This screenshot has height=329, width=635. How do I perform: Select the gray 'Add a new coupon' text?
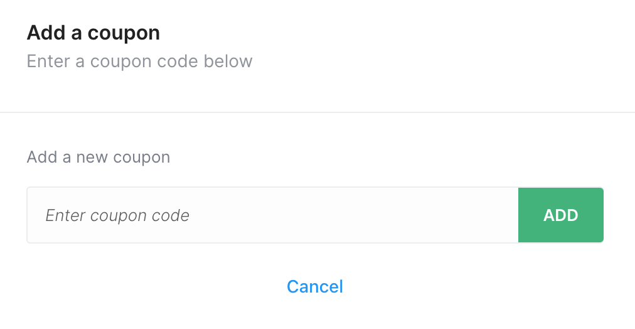99,157
